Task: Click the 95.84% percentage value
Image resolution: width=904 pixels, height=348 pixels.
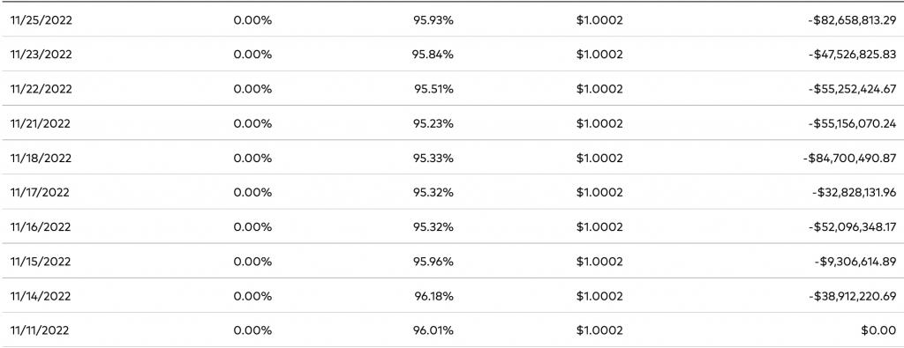Action: (x=433, y=55)
